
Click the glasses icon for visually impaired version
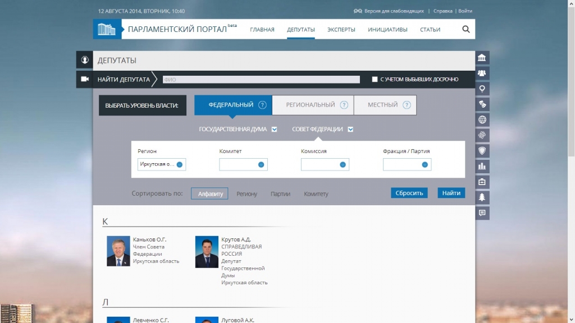(x=358, y=11)
